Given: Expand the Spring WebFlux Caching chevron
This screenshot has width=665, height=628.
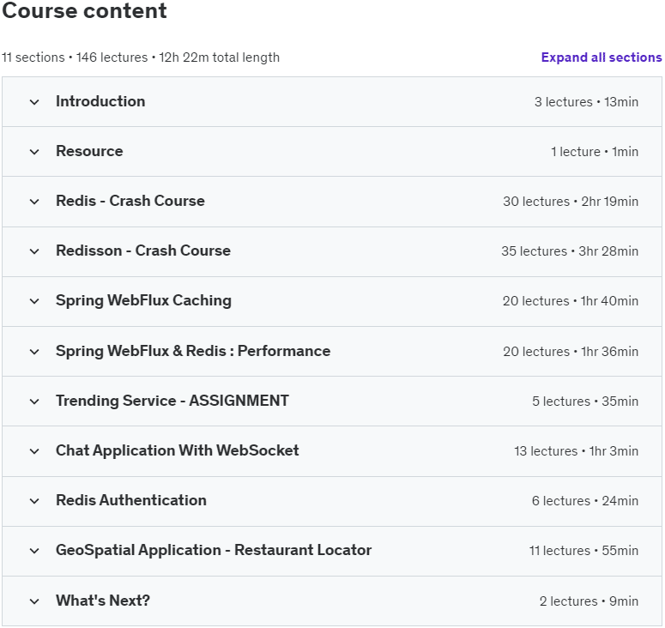Looking at the screenshot, I should [34, 301].
